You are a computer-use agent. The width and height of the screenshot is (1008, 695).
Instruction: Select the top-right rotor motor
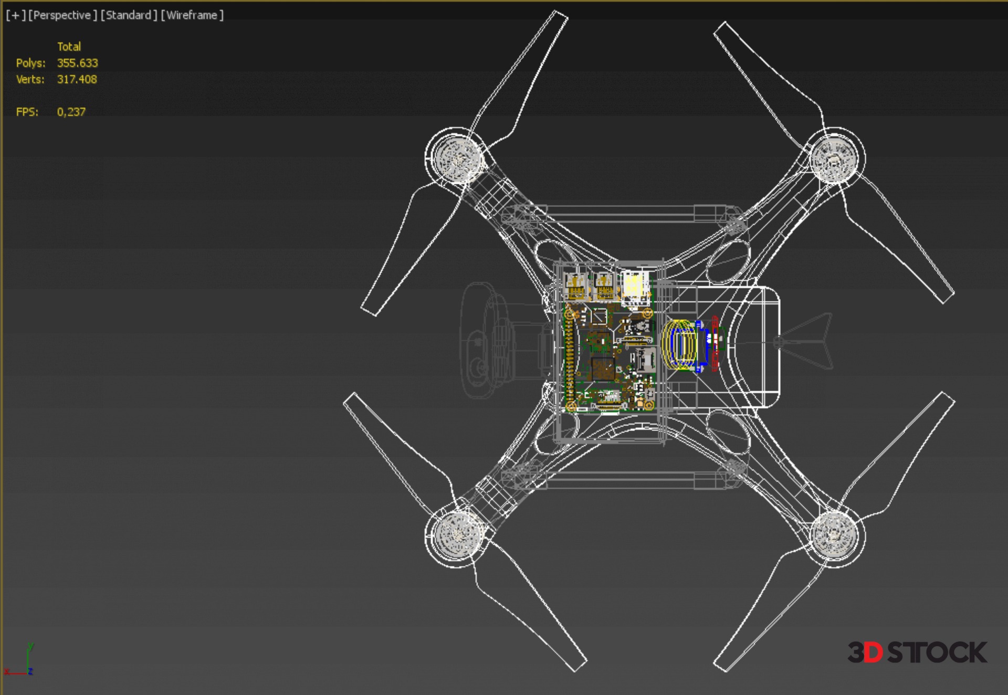point(834,159)
